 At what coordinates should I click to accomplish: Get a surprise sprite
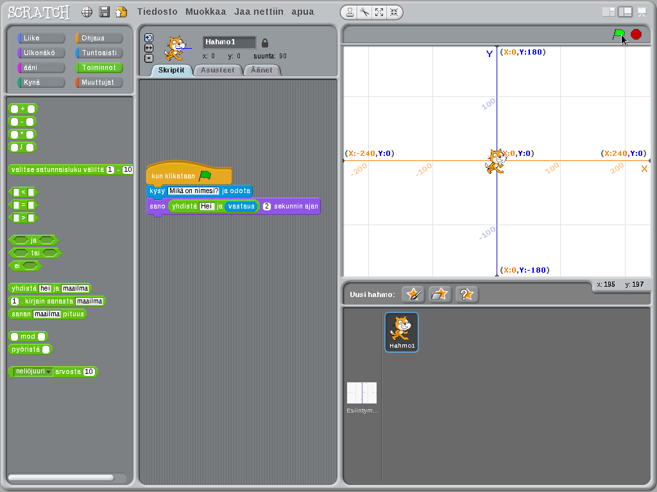point(466,294)
